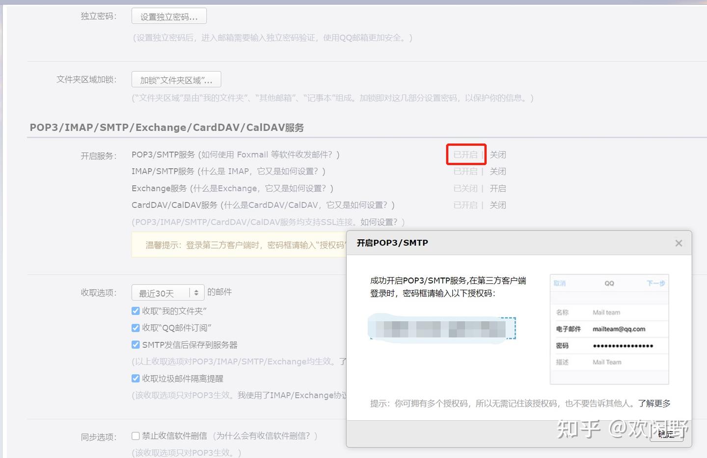Click the 确定 button to confirm
The height and width of the screenshot is (458, 707).
tap(666, 434)
